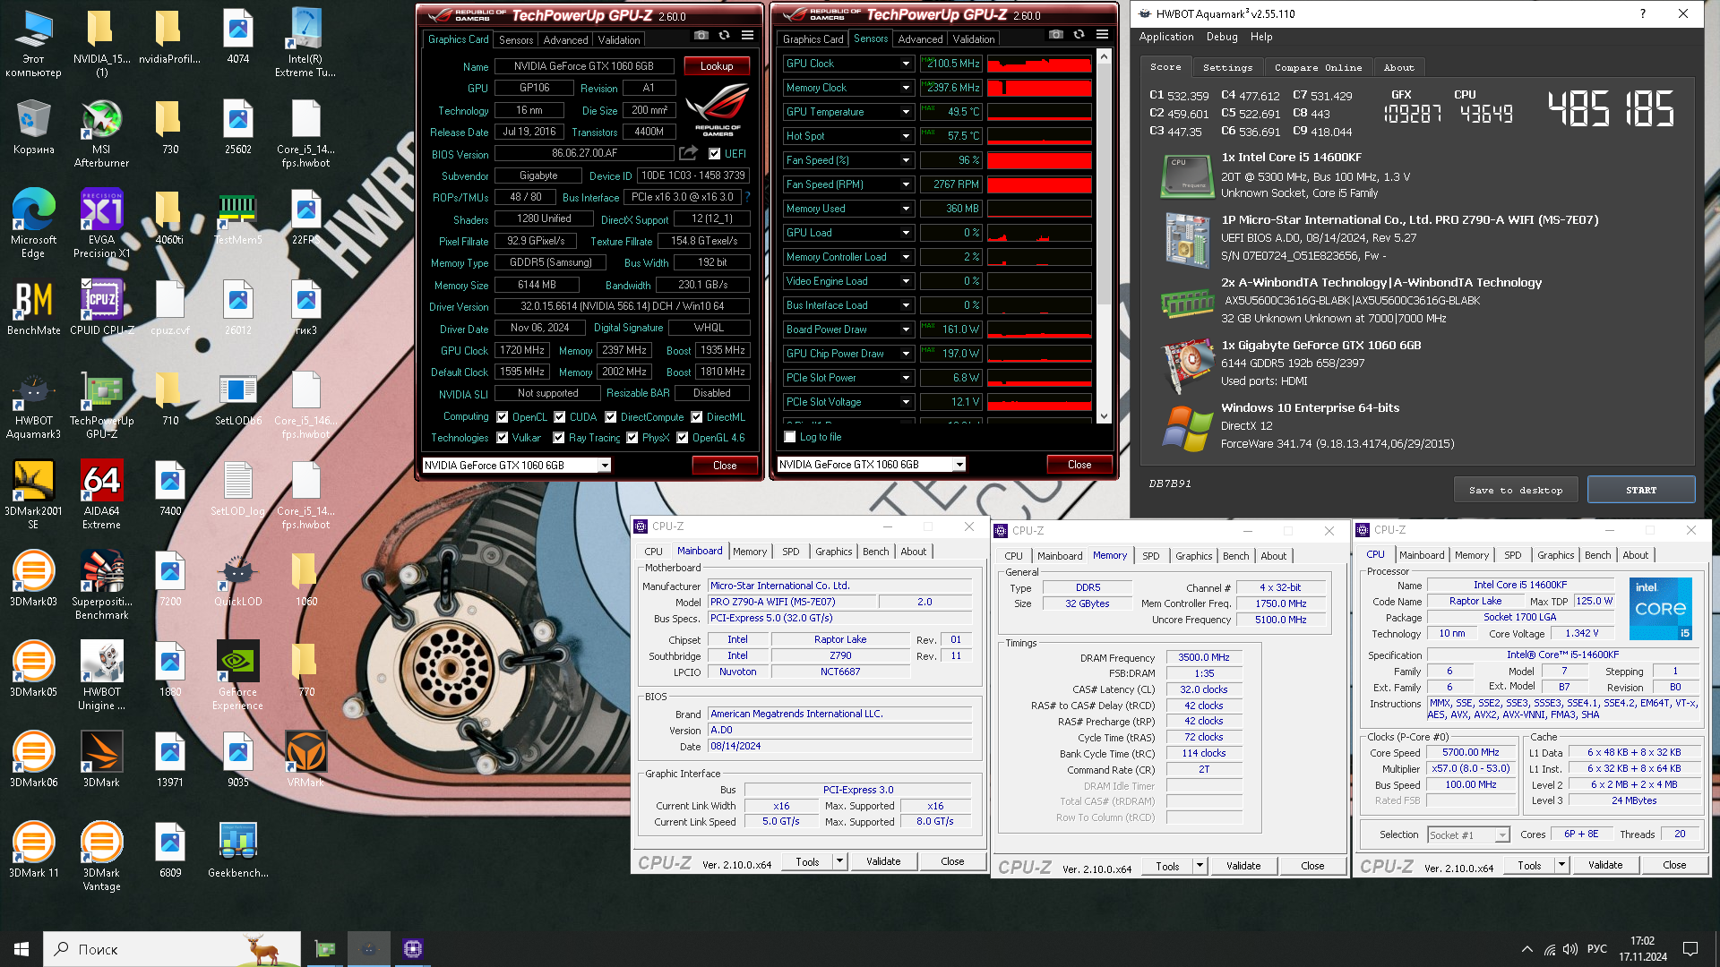
Task: Open AIDA64 Extreme desktop icon
Action: click(x=101, y=495)
